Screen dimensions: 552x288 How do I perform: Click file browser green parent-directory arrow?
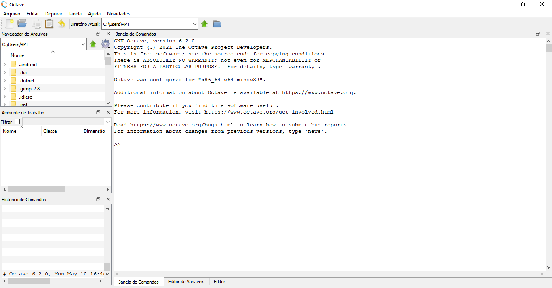[x=93, y=44]
